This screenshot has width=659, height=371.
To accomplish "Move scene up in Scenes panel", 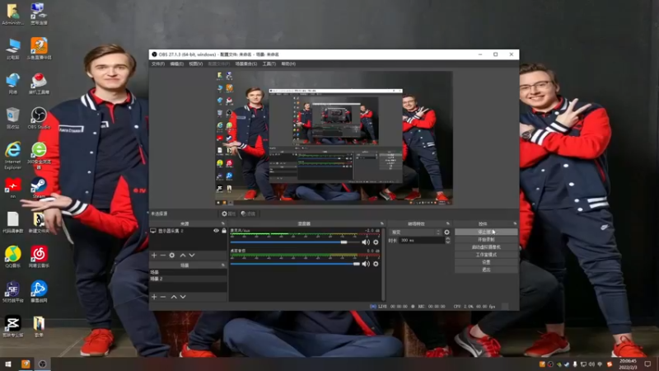I will coord(174,297).
